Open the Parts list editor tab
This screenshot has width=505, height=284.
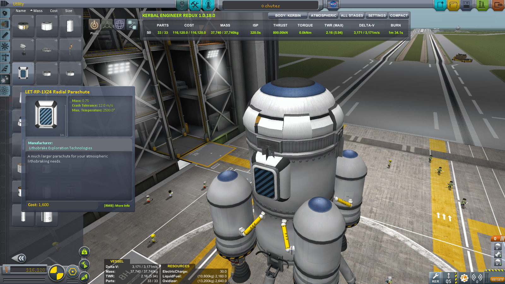(182, 5)
